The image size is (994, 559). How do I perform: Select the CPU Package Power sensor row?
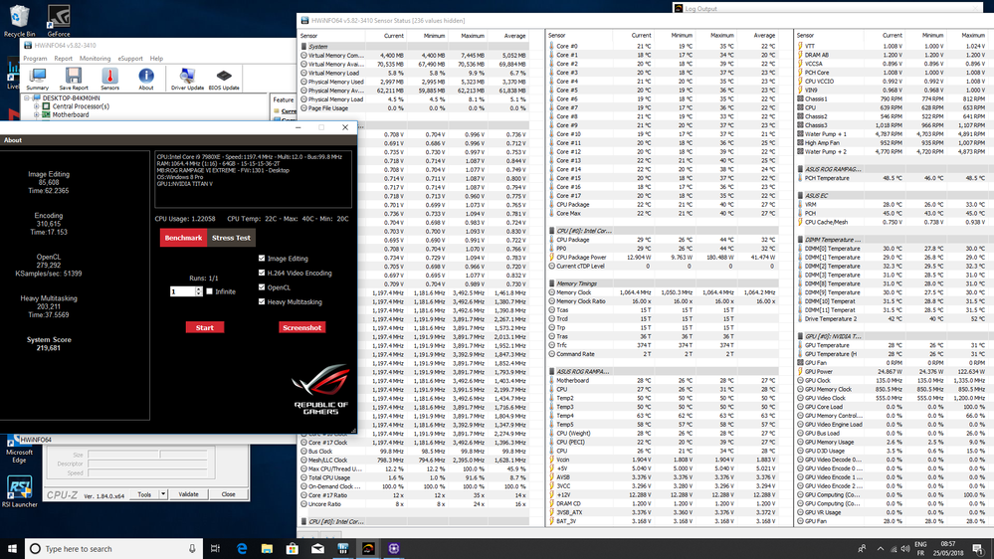click(663, 258)
